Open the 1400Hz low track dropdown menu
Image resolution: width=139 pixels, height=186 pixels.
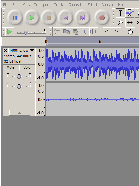pos(22,51)
